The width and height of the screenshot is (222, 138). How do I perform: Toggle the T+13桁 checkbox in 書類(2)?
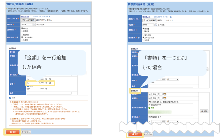tap(149, 102)
